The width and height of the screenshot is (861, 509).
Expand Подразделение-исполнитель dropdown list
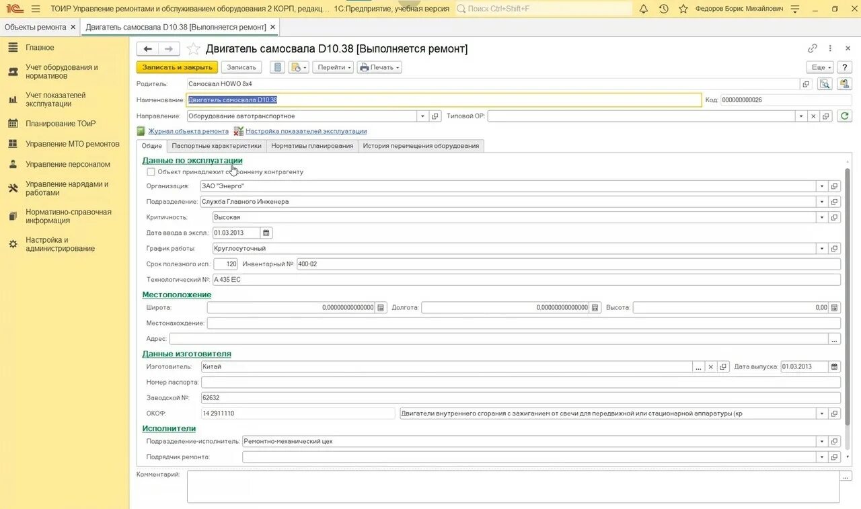(x=822, y=441)
